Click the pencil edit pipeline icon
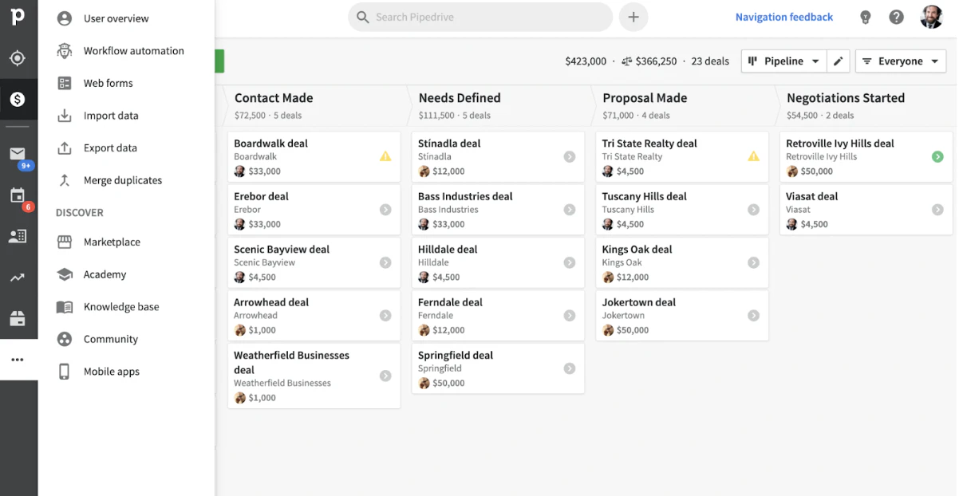The height and width of the screenshot is (496, 959). click(x=838, y=61)
